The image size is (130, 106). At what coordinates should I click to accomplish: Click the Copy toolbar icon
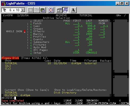[x=37, y=10]
